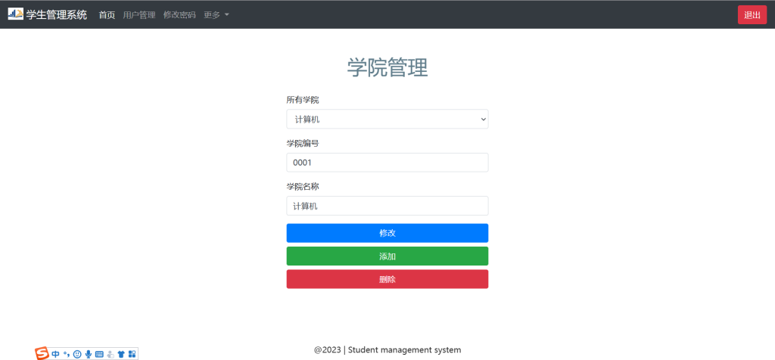Toggle the punctuation mode icon in IME bar
Image resolution: width=775 pixels, height=360 pixels.
67,354
